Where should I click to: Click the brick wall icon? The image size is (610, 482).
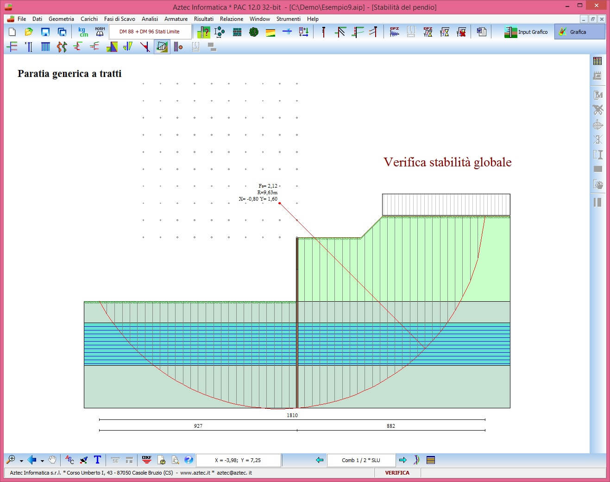(x=237, y=32)
